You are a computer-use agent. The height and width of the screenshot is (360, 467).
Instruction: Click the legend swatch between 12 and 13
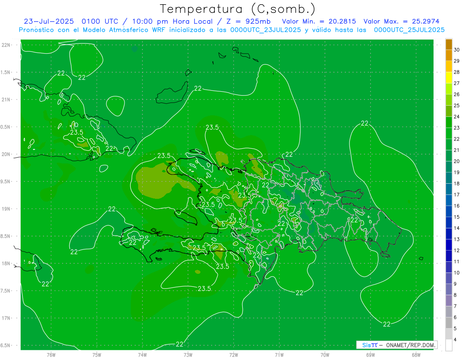(x=449, y=245)
